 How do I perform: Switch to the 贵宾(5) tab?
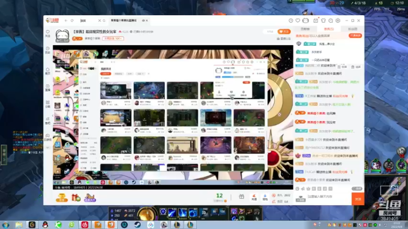click(328, 29)
